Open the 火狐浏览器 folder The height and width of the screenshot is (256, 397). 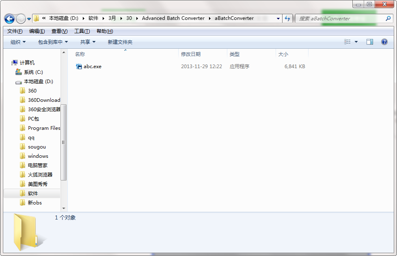coord(40,175)
